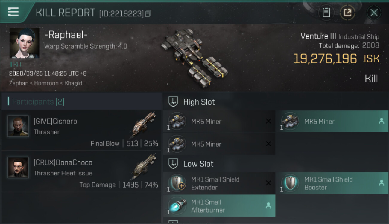
Task: Copy the kill report ID
Action: [148, 13]
